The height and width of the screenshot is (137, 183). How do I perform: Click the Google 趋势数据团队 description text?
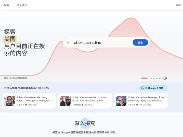(84, 132)
